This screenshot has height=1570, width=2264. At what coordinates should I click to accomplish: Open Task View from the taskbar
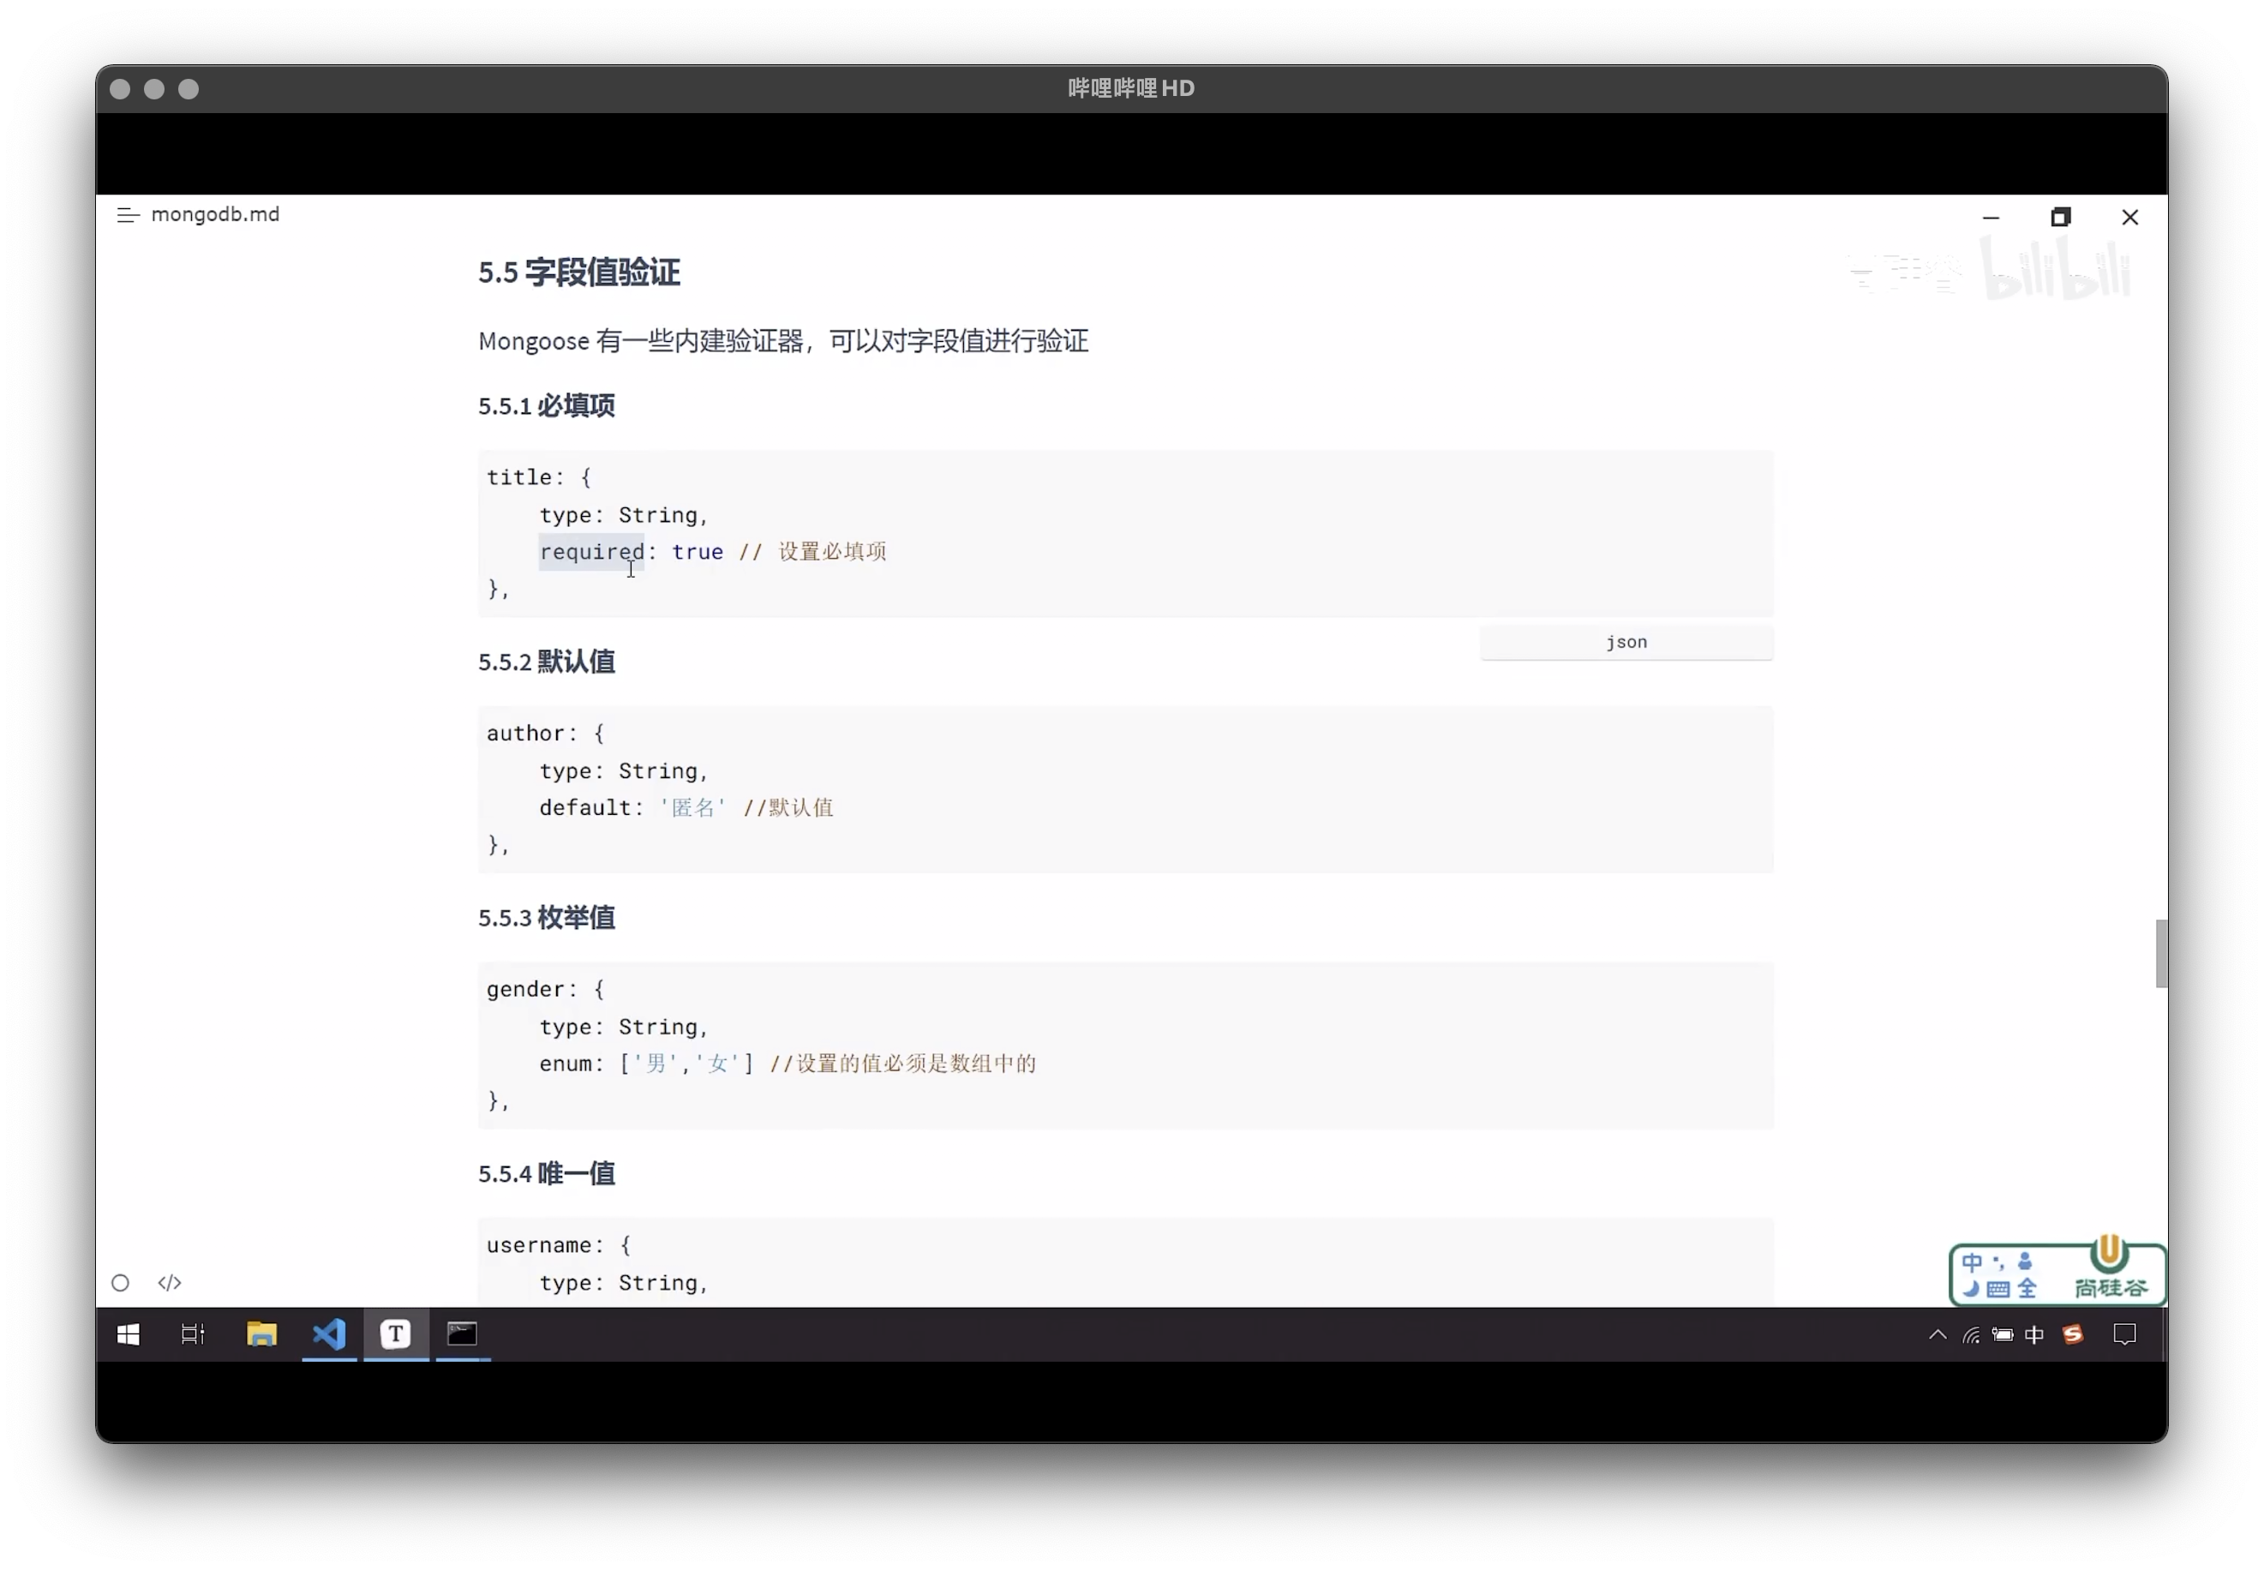pyautogui.click(x=191, y=1335)
